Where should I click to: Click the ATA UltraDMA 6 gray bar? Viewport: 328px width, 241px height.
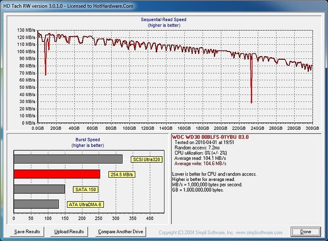coord(36,204)
